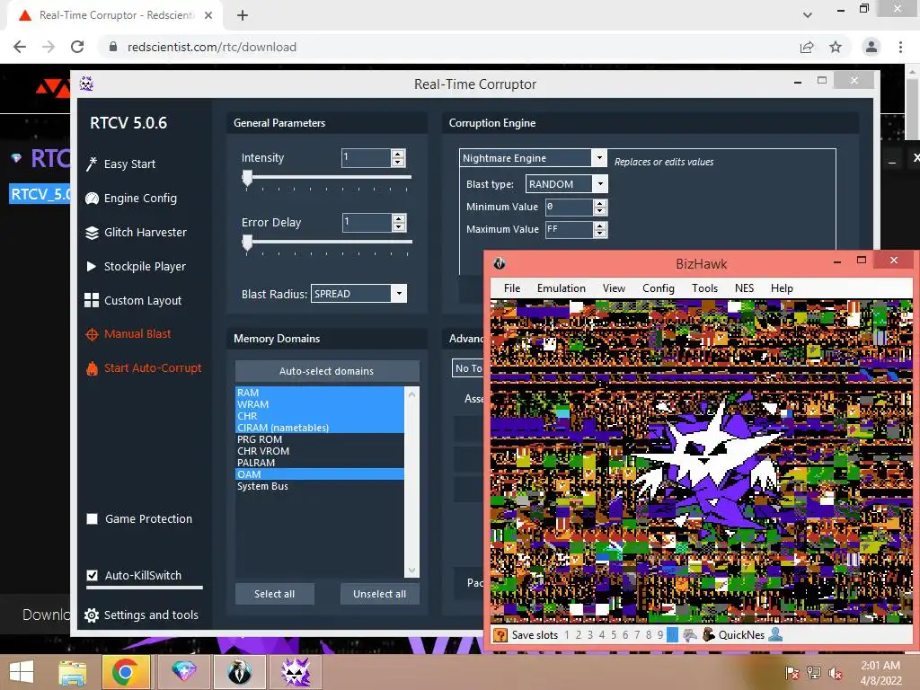The height and width of the screenshot is (690, 920).
Task: Click system tray network icon
Action: click(814, 673)
